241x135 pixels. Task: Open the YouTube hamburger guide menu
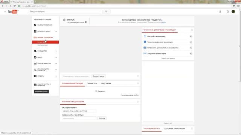pyautogui.click(x=5, y=12)
